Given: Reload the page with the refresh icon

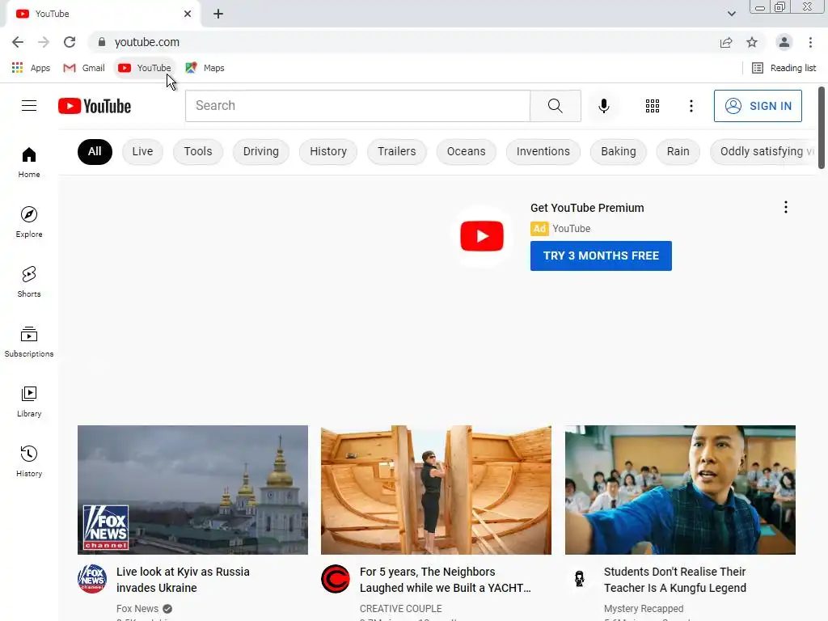Looking at the screenshot, I should tap(70, 42).
